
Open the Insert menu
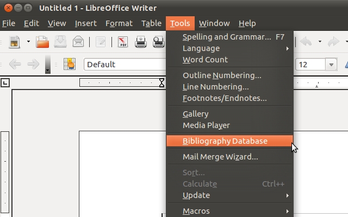click(86, 23)
